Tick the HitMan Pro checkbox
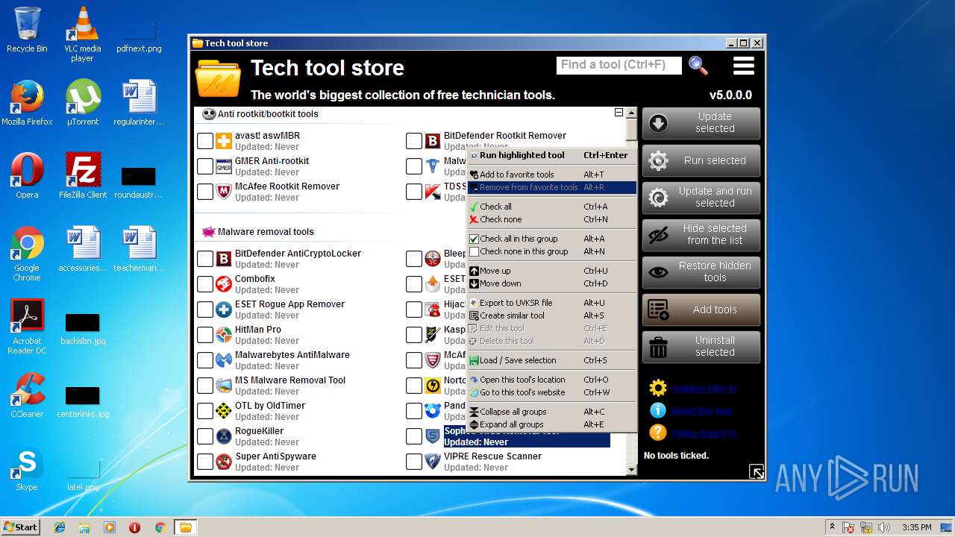Screen dimensions: 955x537 click(x=205, y=335)
